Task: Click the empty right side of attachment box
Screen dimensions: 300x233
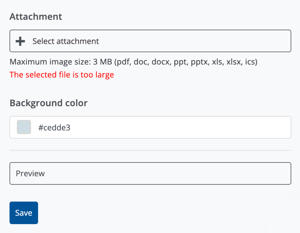Action: click(232, 41)
